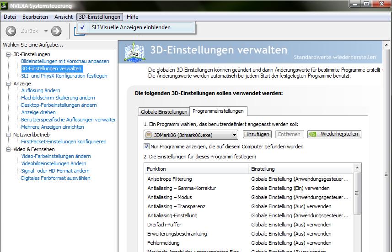This screenshot has width=392, height=252.
Task: Switch to Globale Einstellungen tab
Action: coord(164,112)
